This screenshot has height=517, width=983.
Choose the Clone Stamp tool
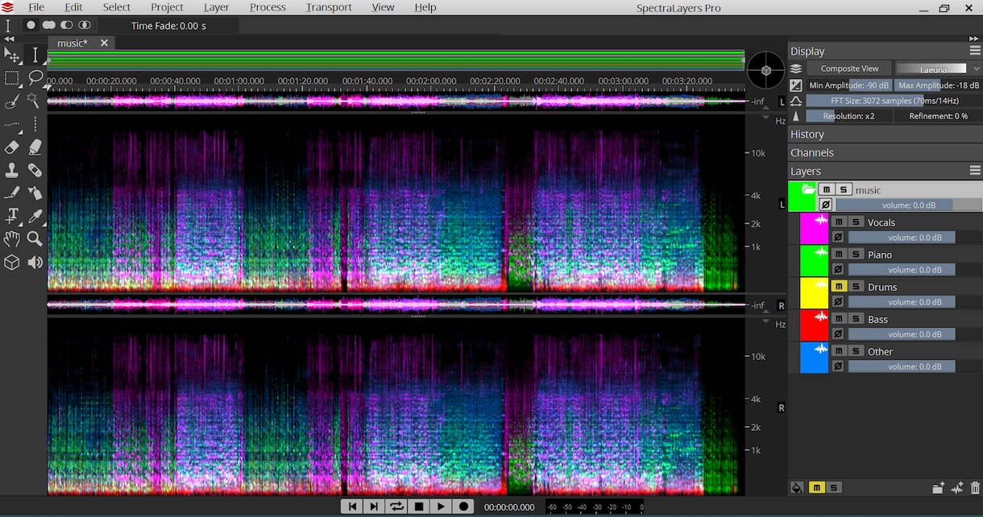(x=11, y=170)
